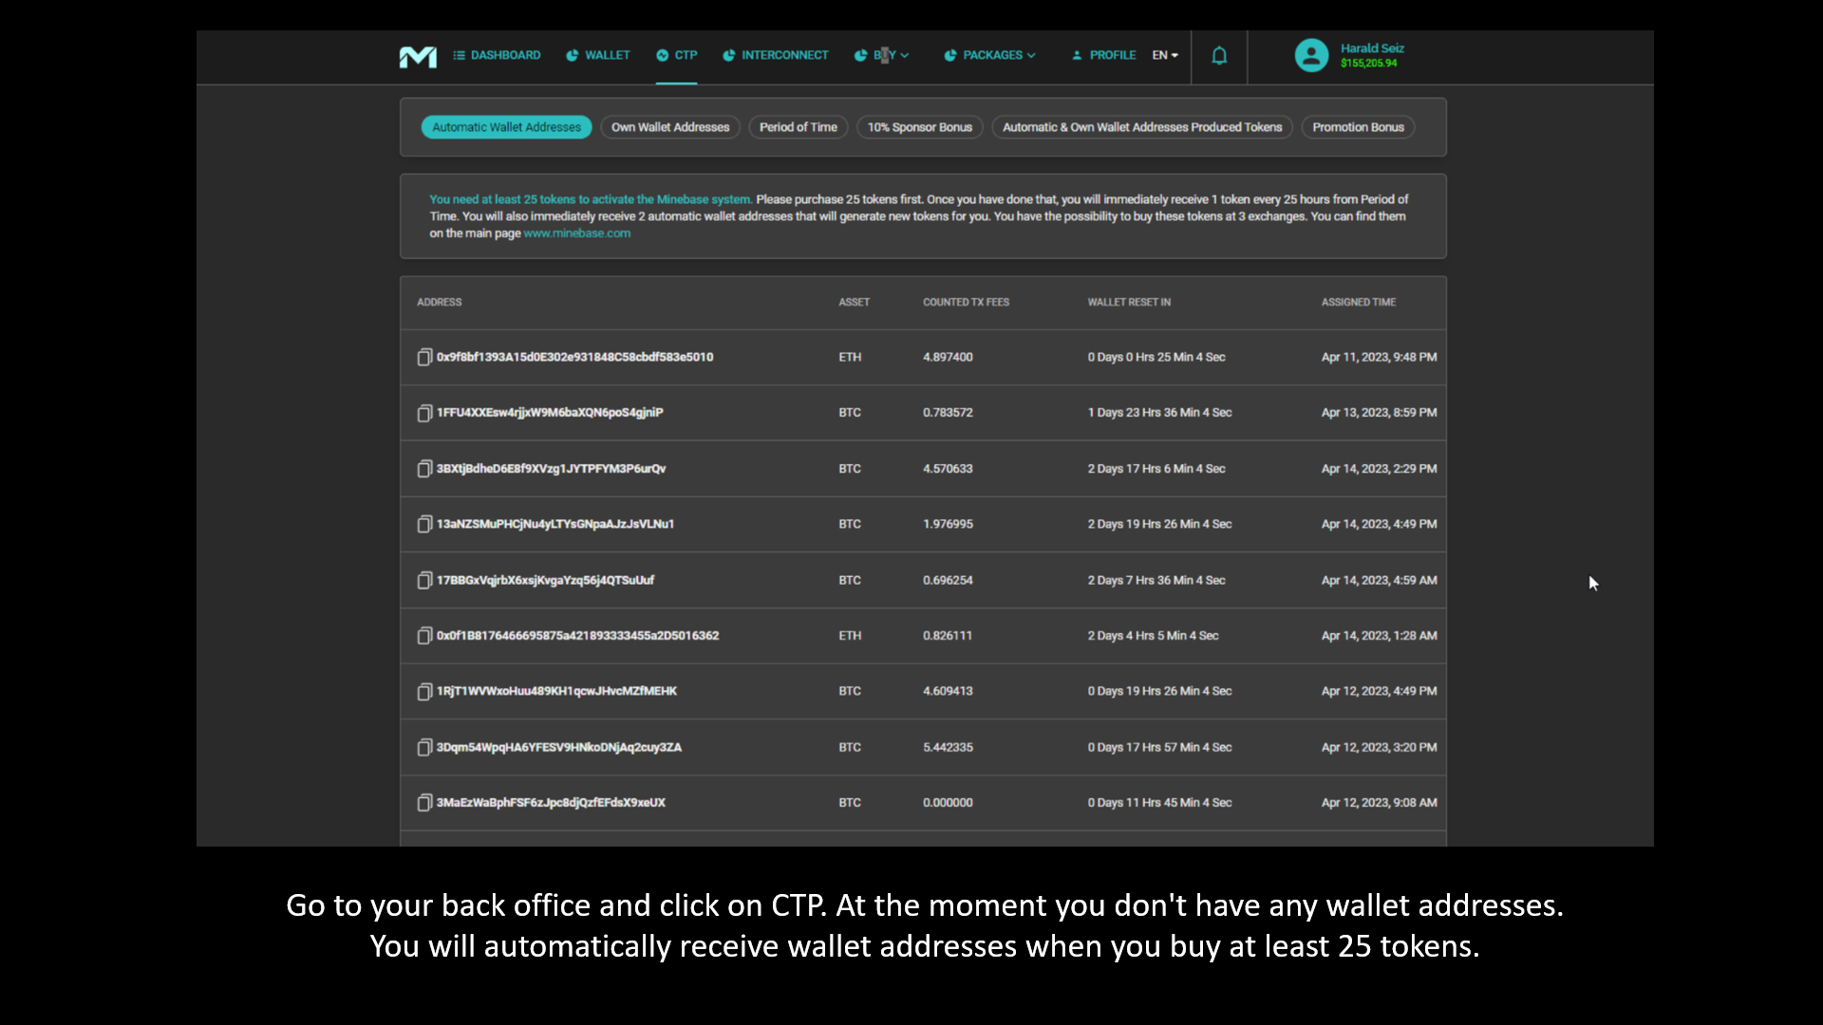Go to the Wallet page
This screenshot has width=1823, height=1025.
[598, 55]
